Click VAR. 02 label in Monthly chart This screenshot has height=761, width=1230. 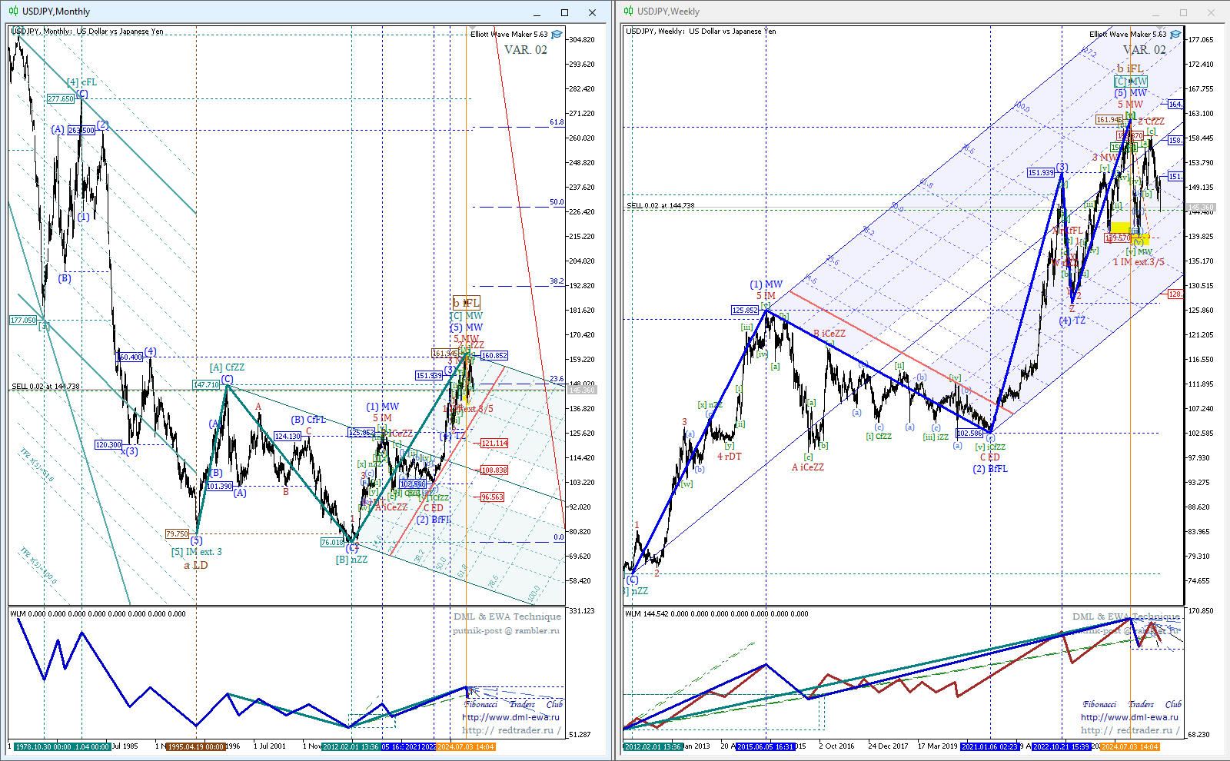(526, 50)
